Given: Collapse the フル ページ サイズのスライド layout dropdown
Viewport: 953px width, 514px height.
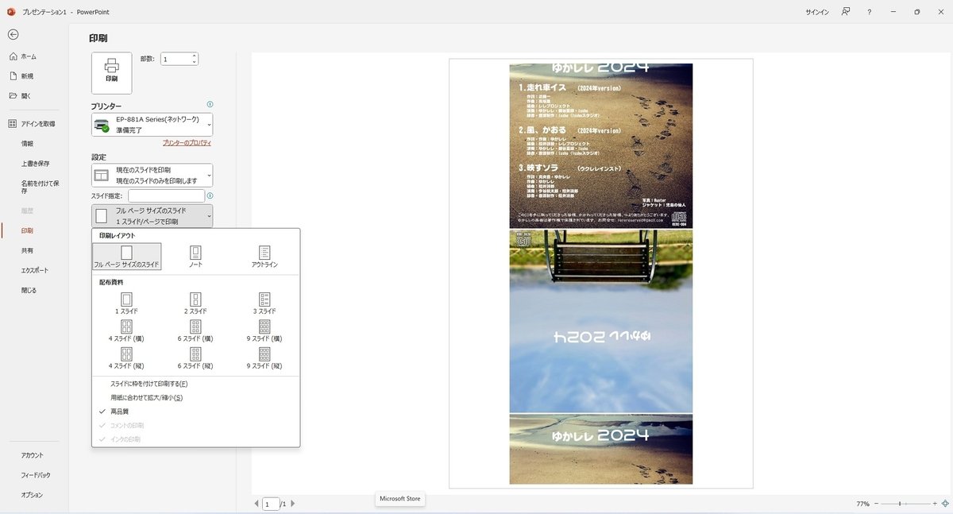Looking at the screenshot, I should (152, 215).
